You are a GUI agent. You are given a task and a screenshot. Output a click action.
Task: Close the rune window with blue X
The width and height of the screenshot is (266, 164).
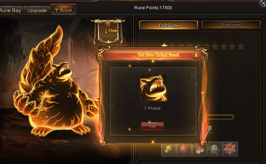click(263, 3)
